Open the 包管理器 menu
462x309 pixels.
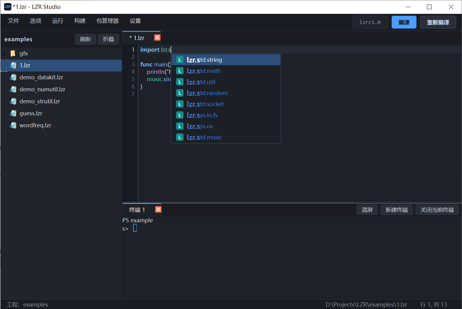(x=108, y=21)
